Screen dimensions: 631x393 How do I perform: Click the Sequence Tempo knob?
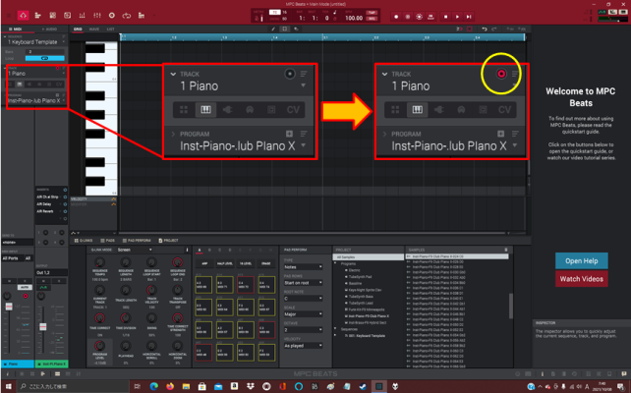(99, 262)
